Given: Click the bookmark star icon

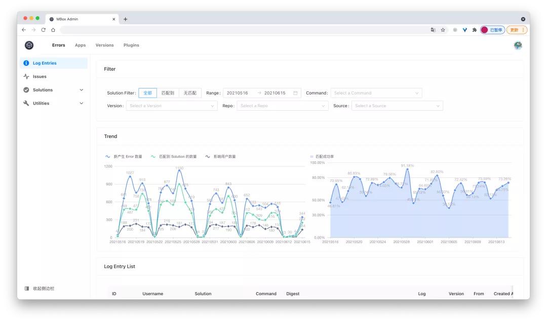Looking at the screenshot, I should (x=443, y=30).
